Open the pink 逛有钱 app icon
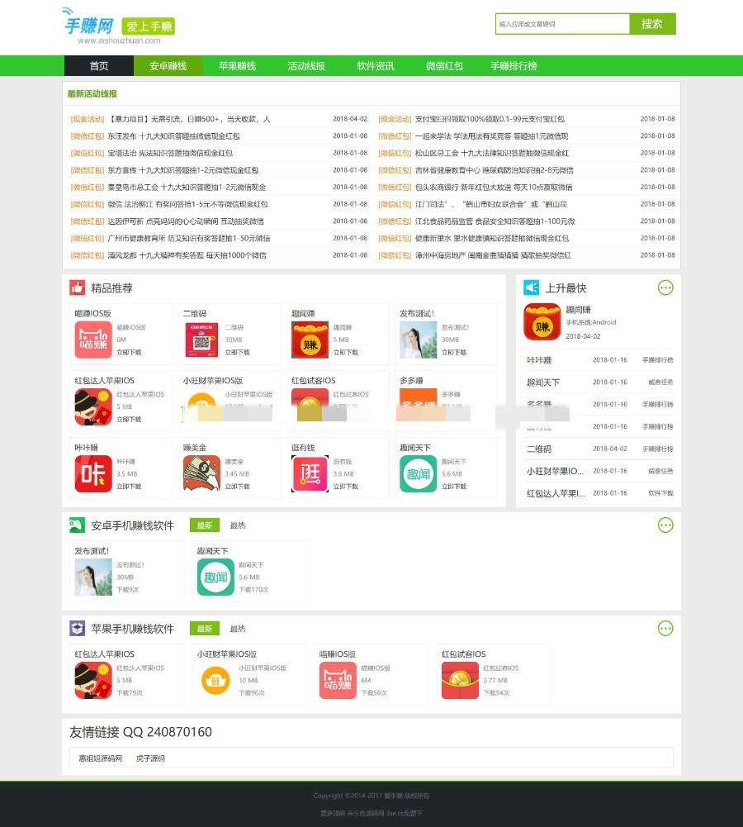Viewport: 743px width, 827px height. click(310, 473)
